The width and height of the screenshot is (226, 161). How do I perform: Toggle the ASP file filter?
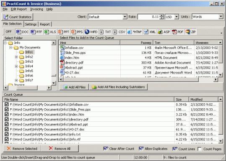click(164, 32)
